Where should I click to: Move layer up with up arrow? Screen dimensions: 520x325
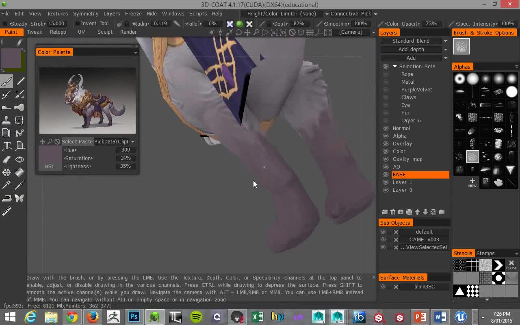[417, 212]
